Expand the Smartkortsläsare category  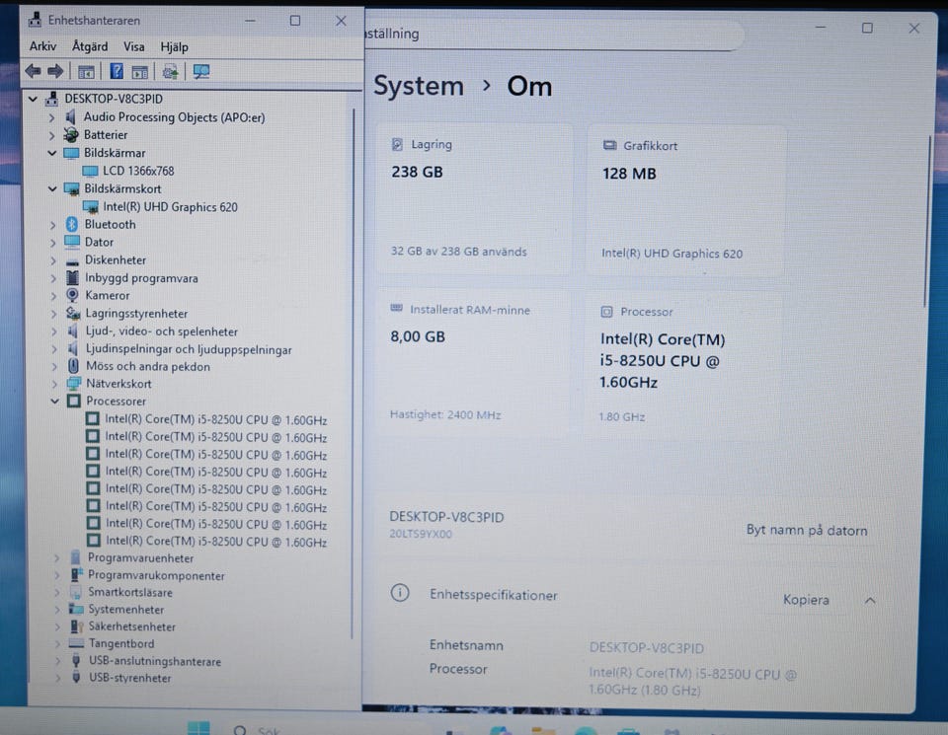point(57,593)
